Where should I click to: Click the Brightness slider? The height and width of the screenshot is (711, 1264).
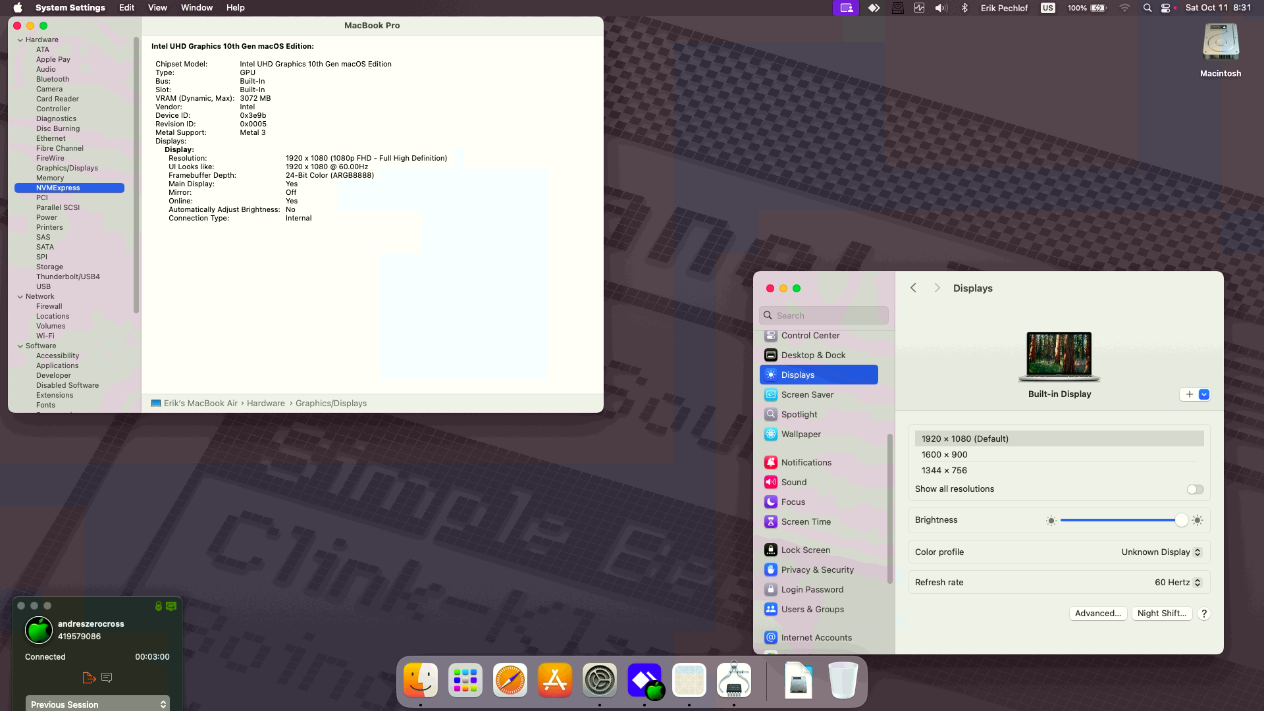[1124, 521]
